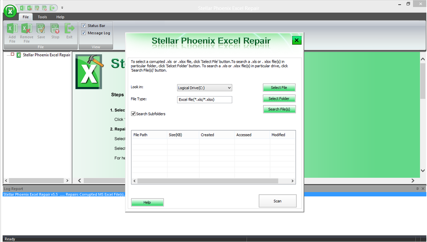The width and height of the screenshot is (427, 242).
Task: Click the Save ribbon button
Action: tap(41, 31)
